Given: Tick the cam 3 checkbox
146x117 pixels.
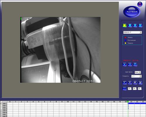Looking at the screenshot, I should (1, 107).
